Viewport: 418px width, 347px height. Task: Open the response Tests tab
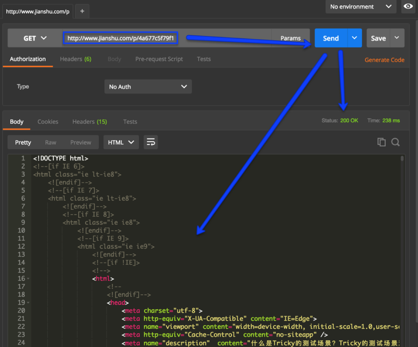[130, 122]
